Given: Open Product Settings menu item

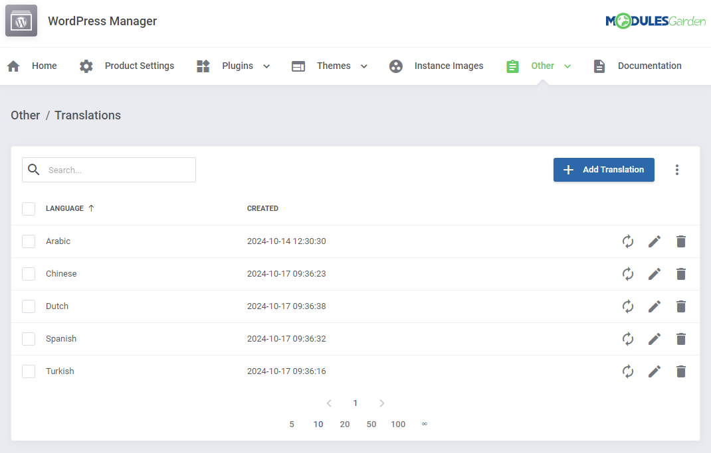Looking at the screenshot, I should (x=140, y=66).
